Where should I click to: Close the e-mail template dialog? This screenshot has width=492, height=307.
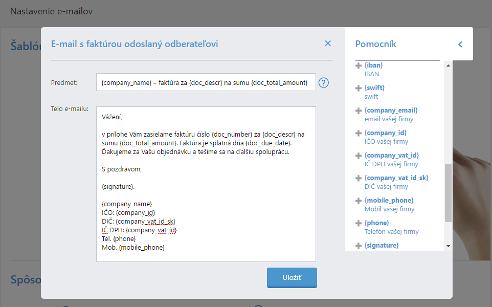coord(328,43)
